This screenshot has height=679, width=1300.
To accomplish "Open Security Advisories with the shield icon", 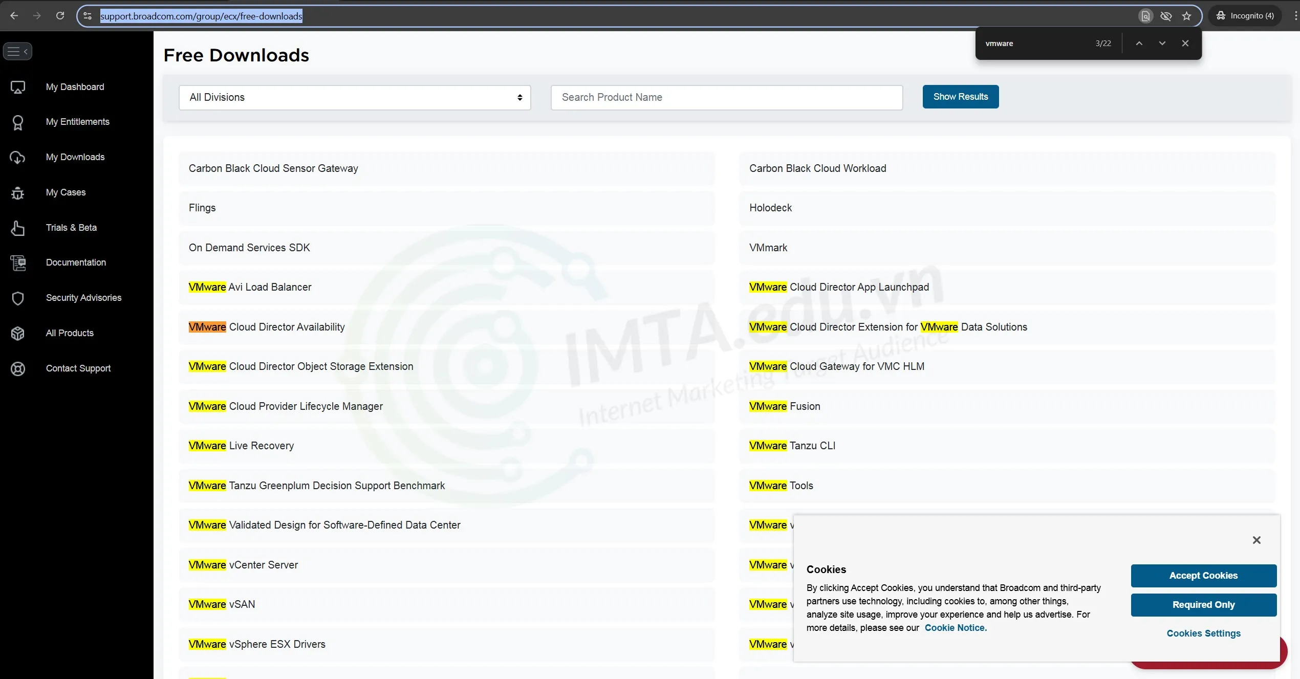I will coord(18,298).
